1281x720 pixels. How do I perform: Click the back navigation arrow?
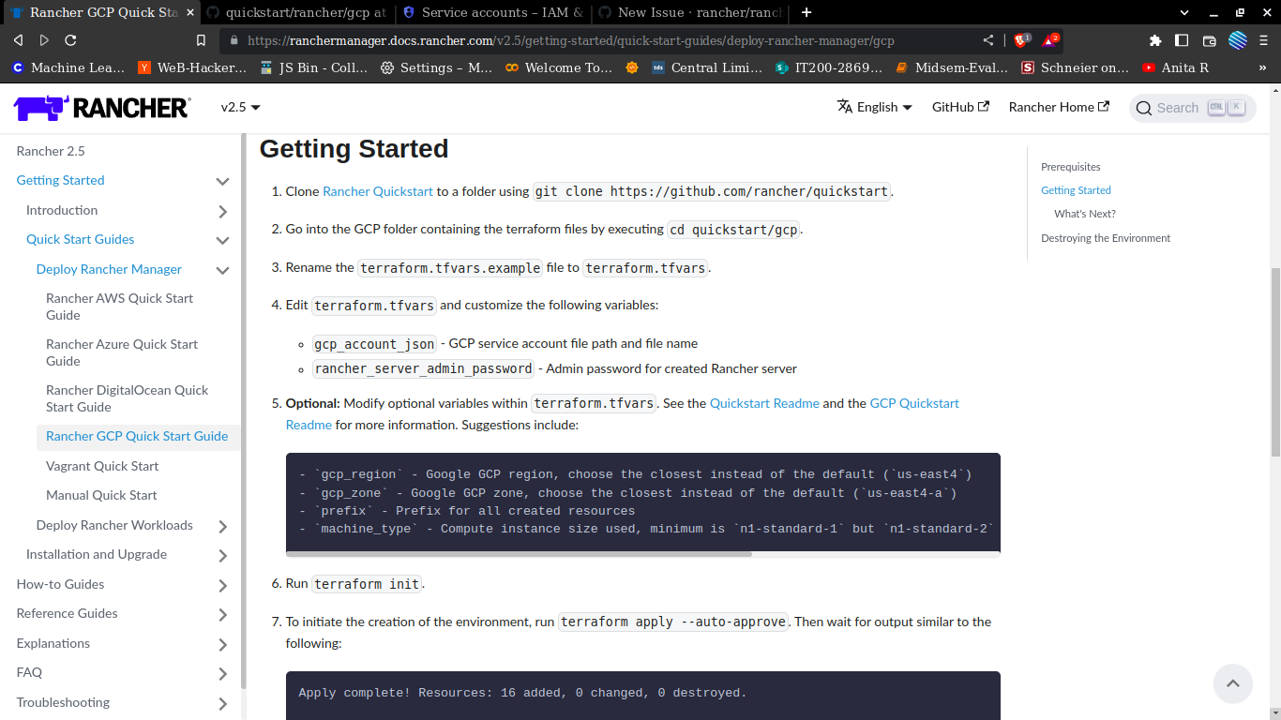click(17, 39)
